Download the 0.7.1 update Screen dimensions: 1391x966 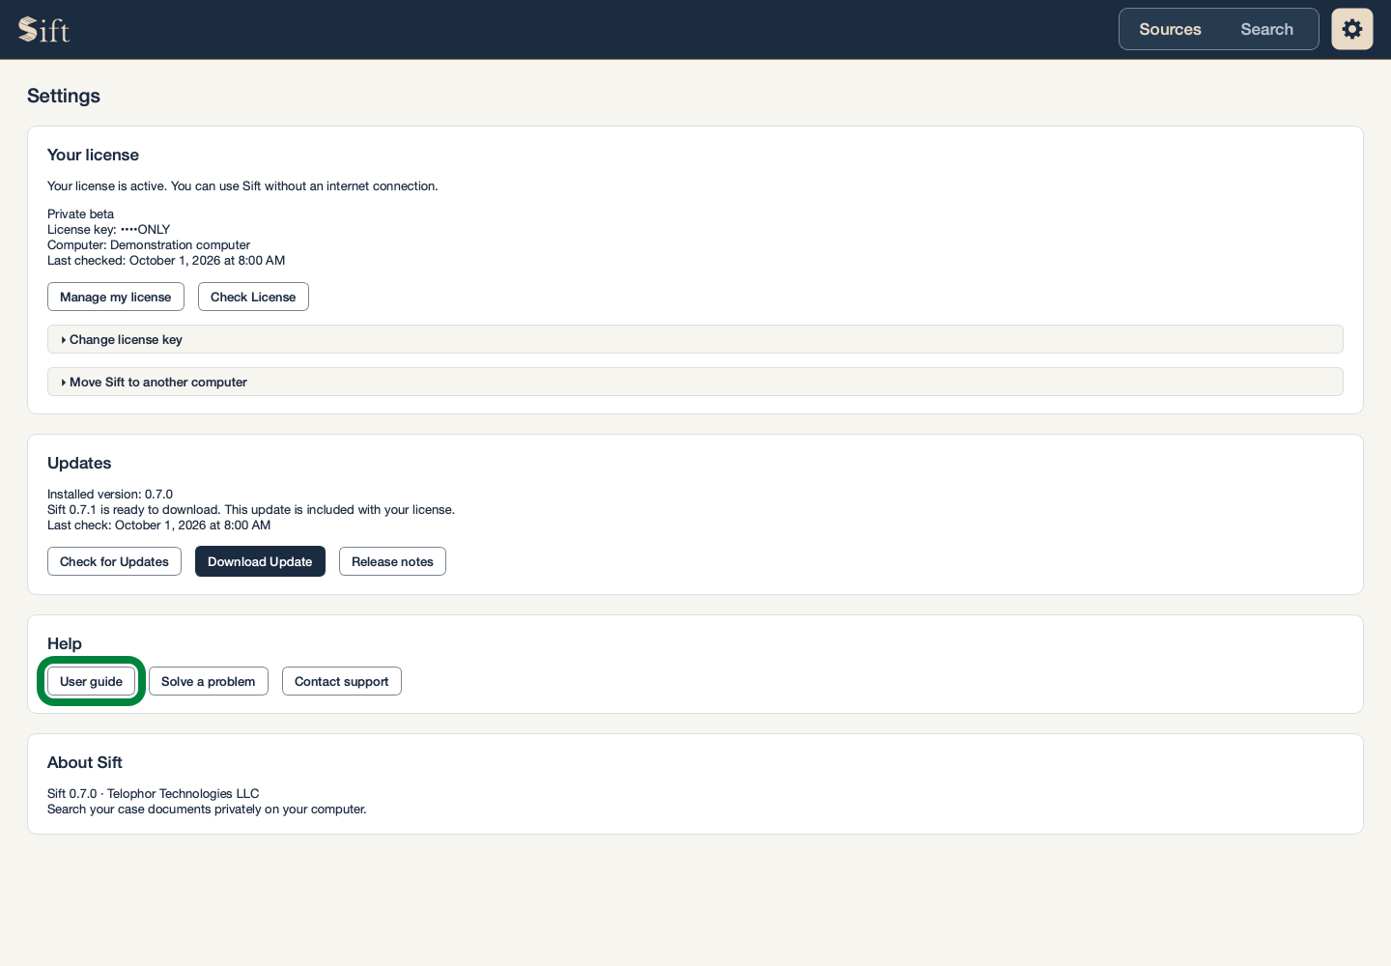click(260, 561)
